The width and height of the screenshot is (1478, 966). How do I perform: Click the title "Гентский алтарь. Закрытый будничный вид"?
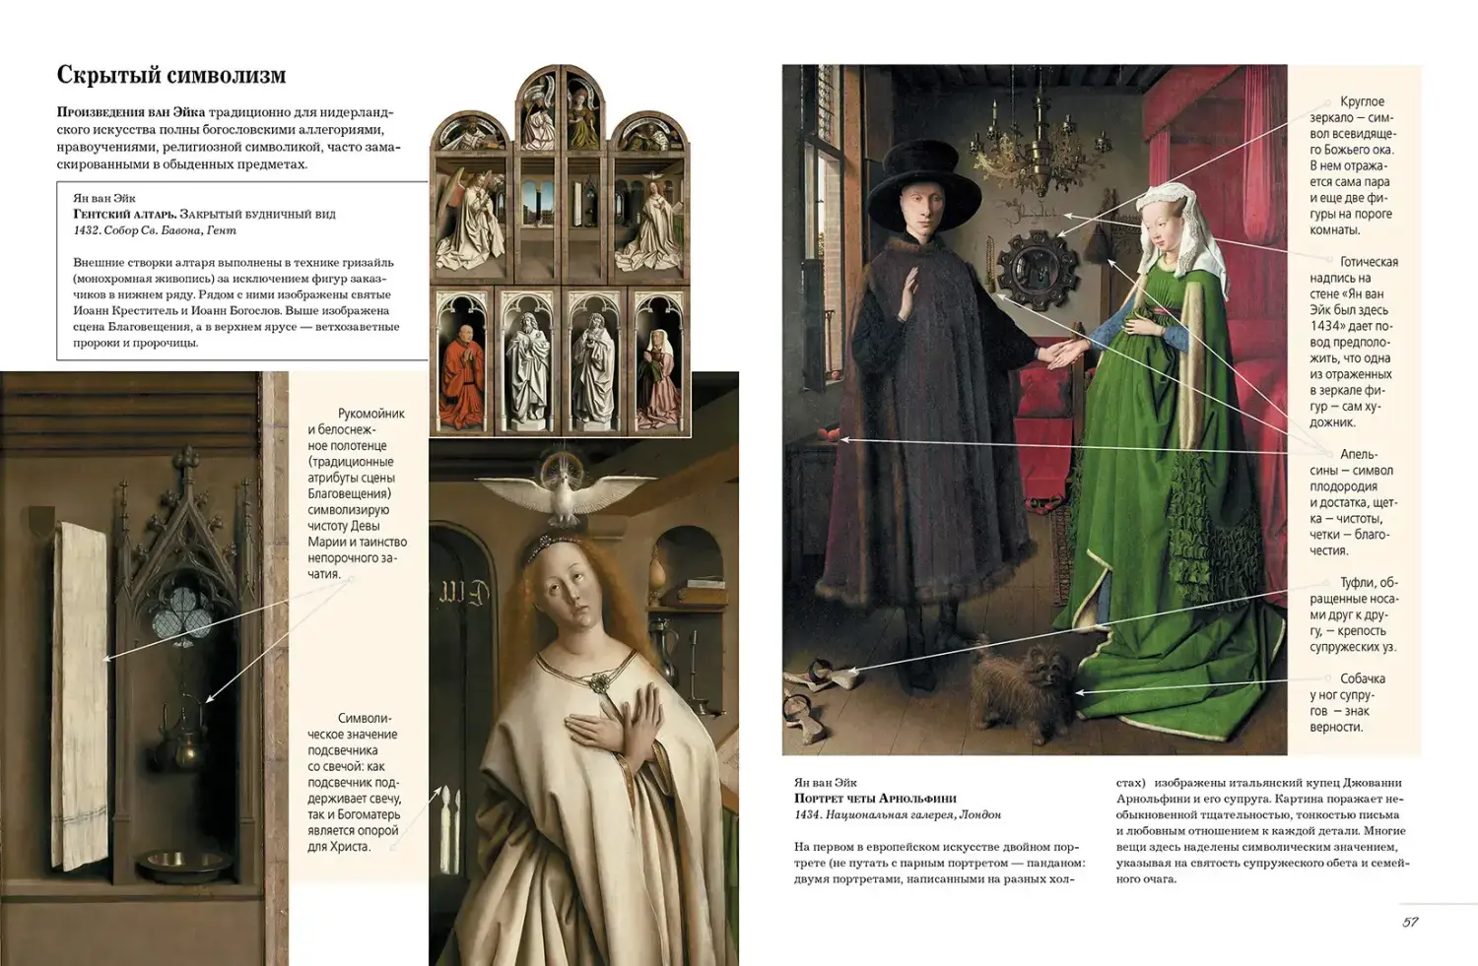tap(204, 214)
